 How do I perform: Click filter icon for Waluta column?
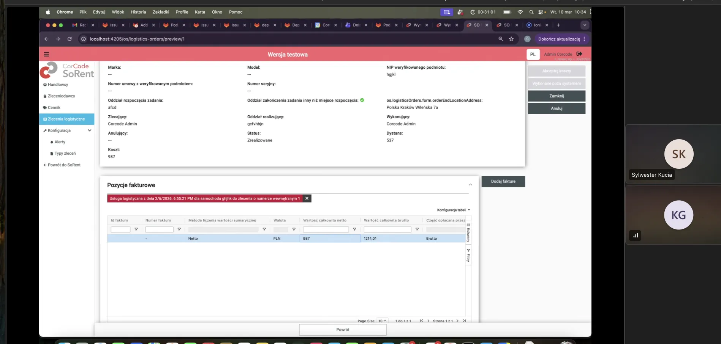click(x=294, y=229)
